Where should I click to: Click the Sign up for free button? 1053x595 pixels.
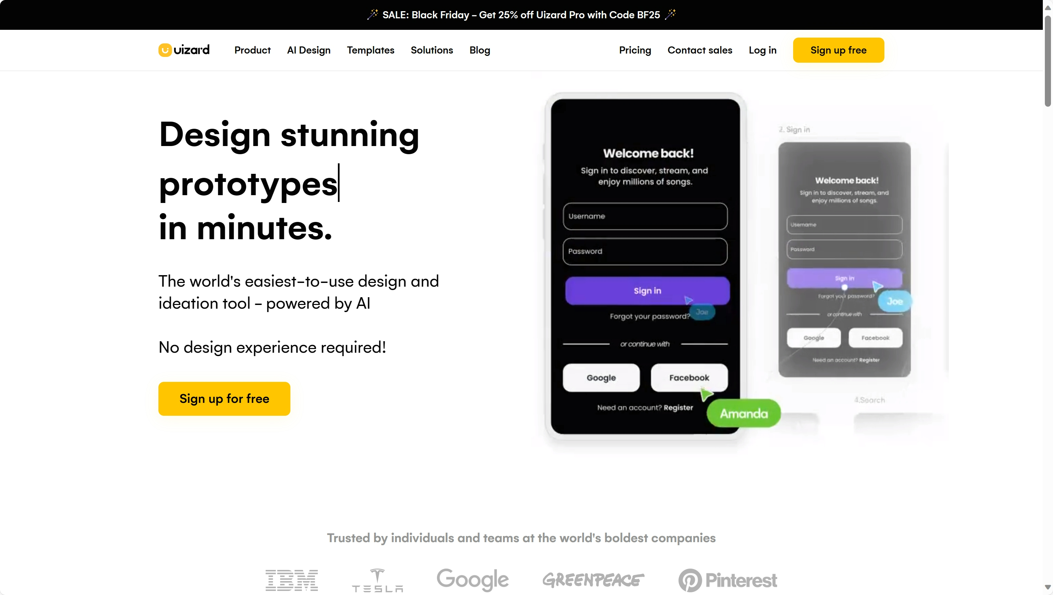(224, 398)
